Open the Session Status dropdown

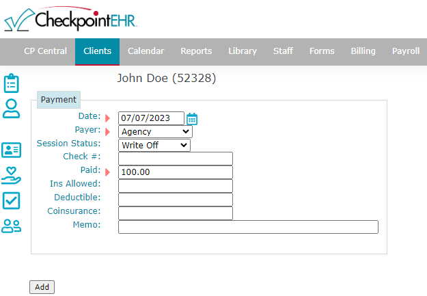(x=154, y=145)
